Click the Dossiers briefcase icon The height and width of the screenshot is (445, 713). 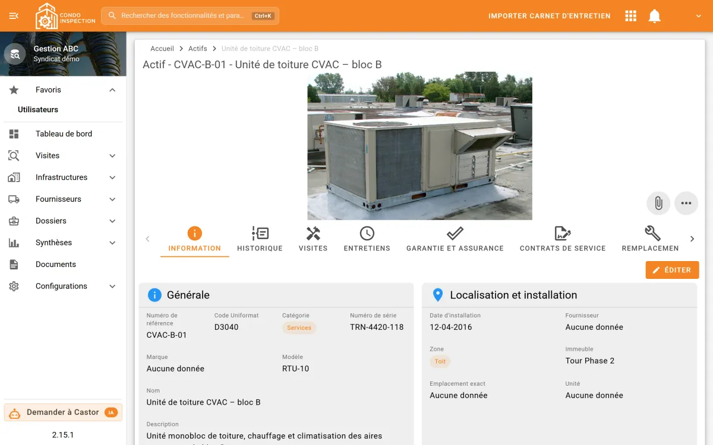coord(14,221)
